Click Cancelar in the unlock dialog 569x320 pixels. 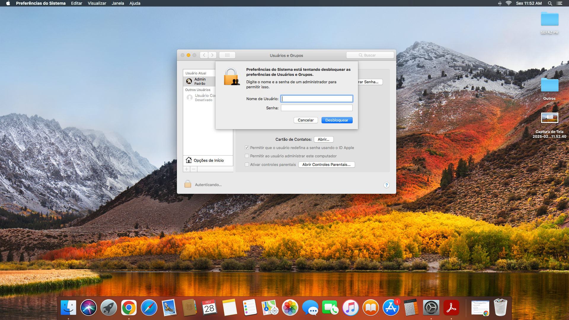(x=306, y=120)
